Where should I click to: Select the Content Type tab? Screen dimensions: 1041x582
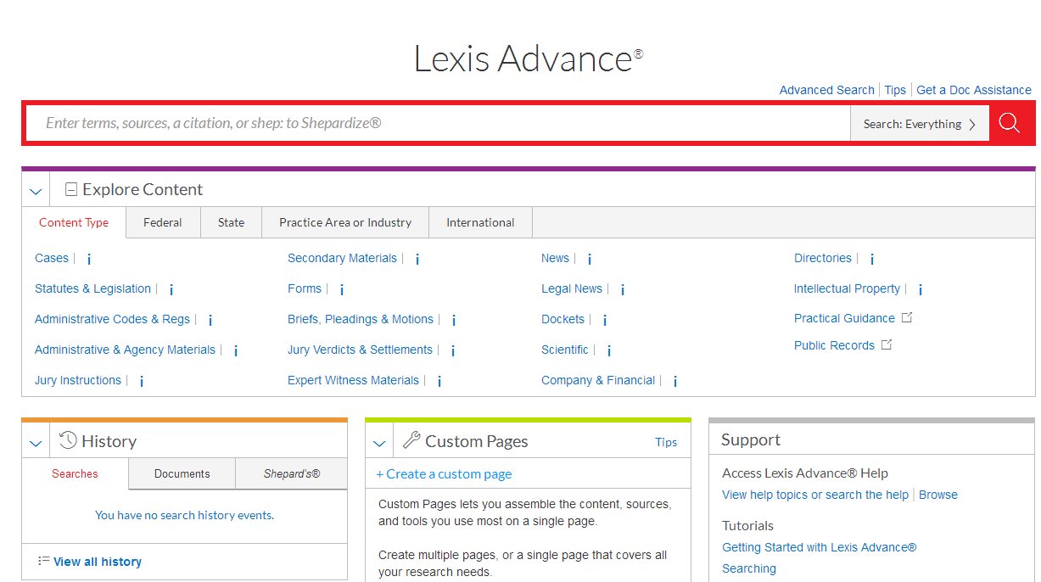tap(74, 222)
